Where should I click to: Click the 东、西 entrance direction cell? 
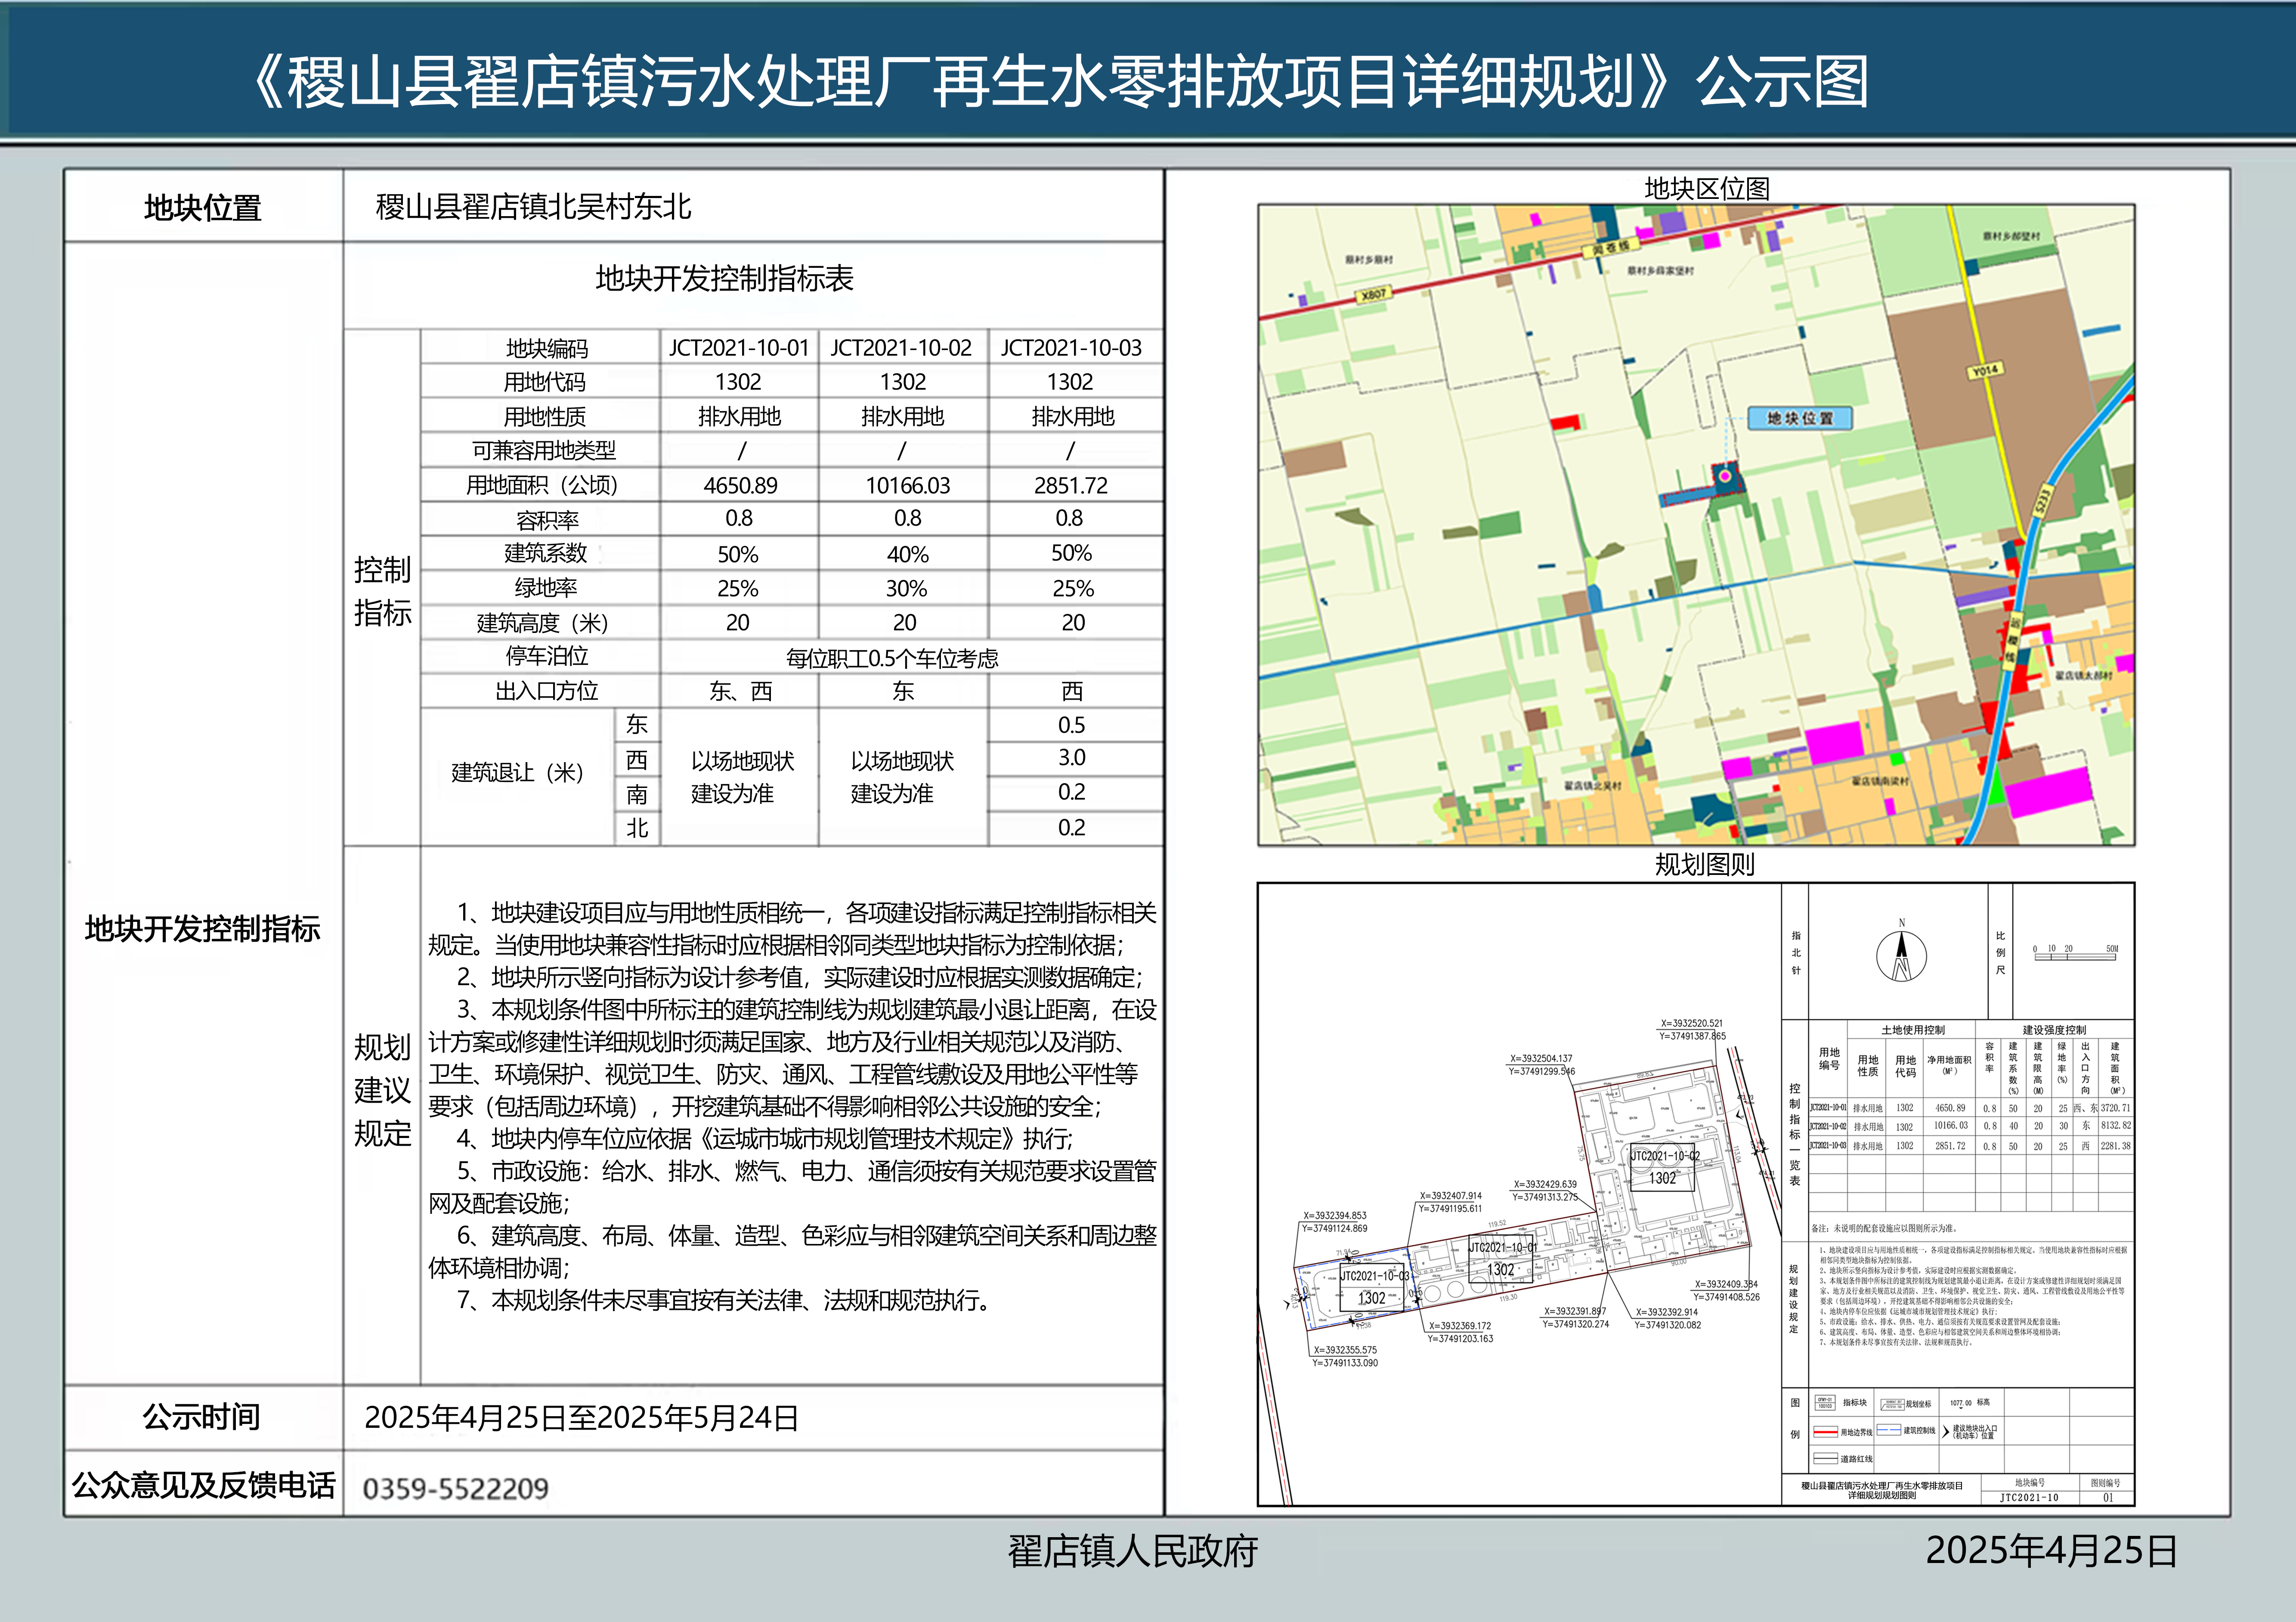coord(740,692)
